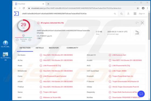Viewport: 151px width, 101px height.
Task: Open the Chrome profile avatar icon
Action: tap(143, 8)
